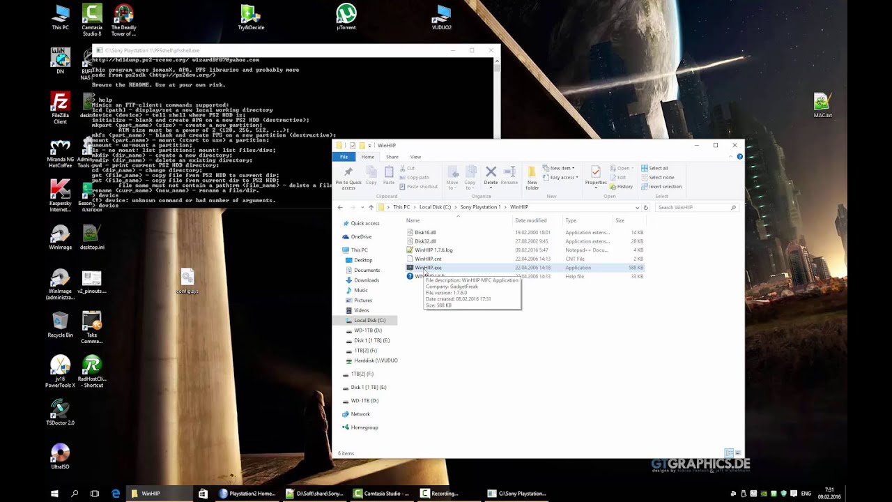Open the Try&Decide desktop icon
The height and width of the screenshot is (502, 892).
[251, 17]
